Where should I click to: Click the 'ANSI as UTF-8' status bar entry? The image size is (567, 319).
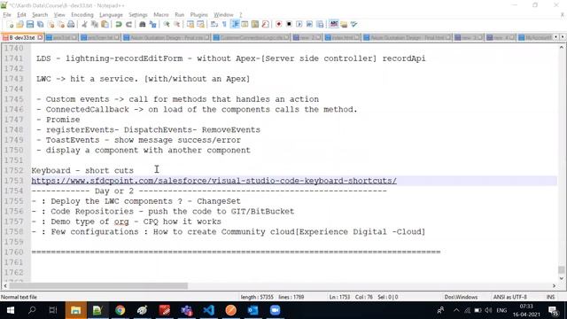[510, 297]
